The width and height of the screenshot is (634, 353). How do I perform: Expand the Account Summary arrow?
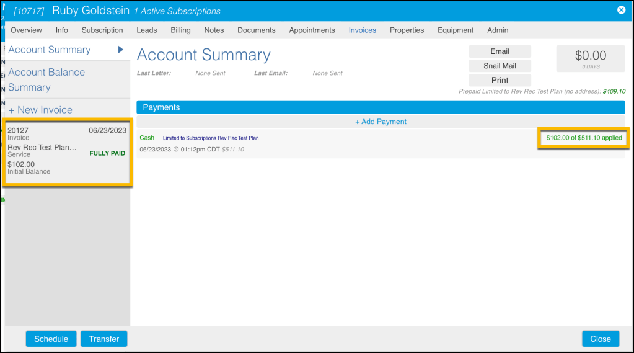(x=121, y=50)
